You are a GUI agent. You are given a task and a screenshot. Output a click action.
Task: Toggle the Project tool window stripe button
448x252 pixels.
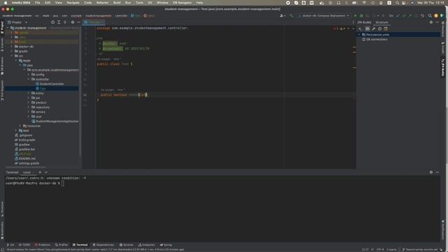[x=2, y=27]
